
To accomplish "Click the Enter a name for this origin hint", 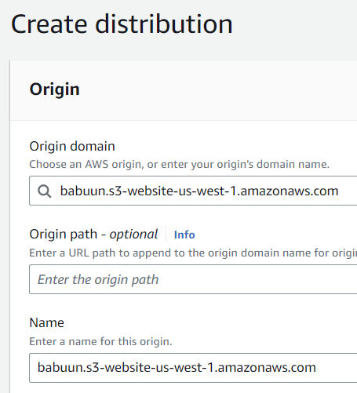I will coord(100,341).
